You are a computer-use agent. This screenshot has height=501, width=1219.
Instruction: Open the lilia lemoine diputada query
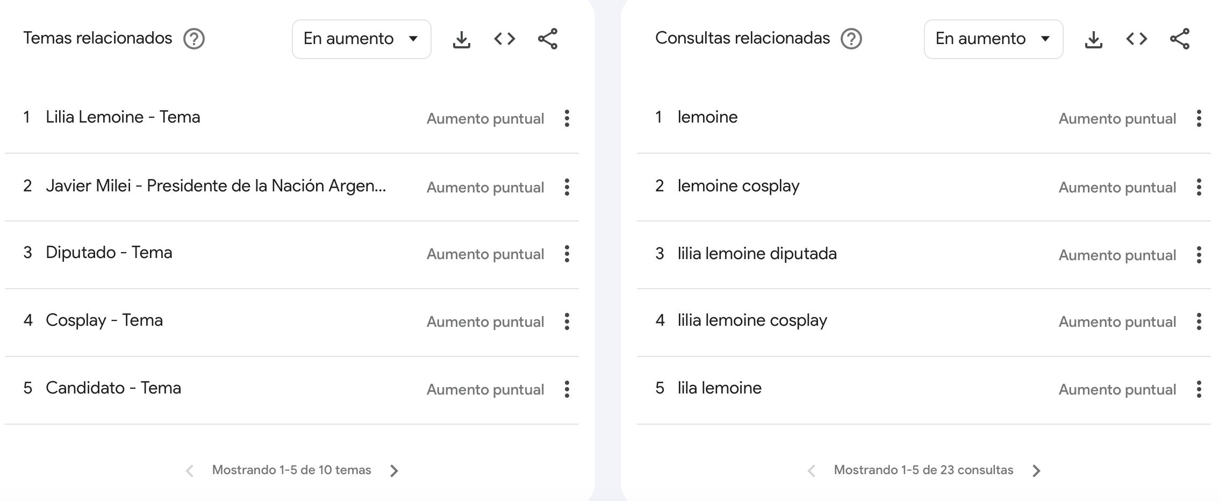pos(757,254)
